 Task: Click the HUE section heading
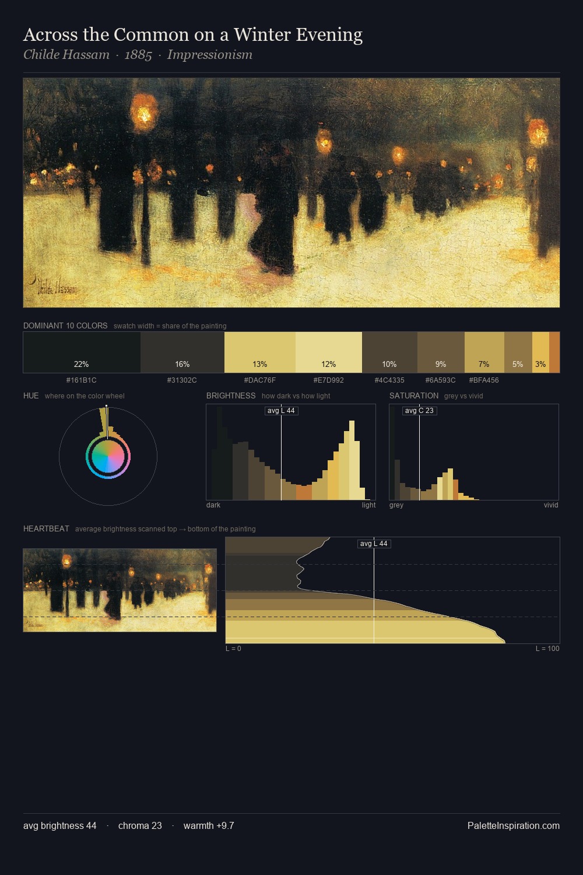pos(31,395)
